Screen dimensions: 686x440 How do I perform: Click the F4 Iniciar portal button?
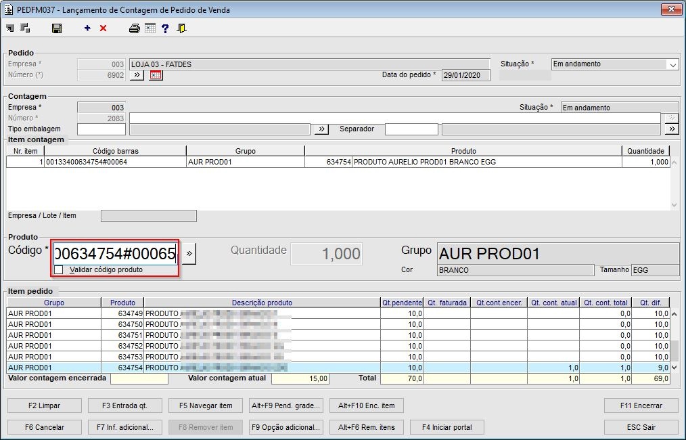pyautogui.click(x=447, y=427)
